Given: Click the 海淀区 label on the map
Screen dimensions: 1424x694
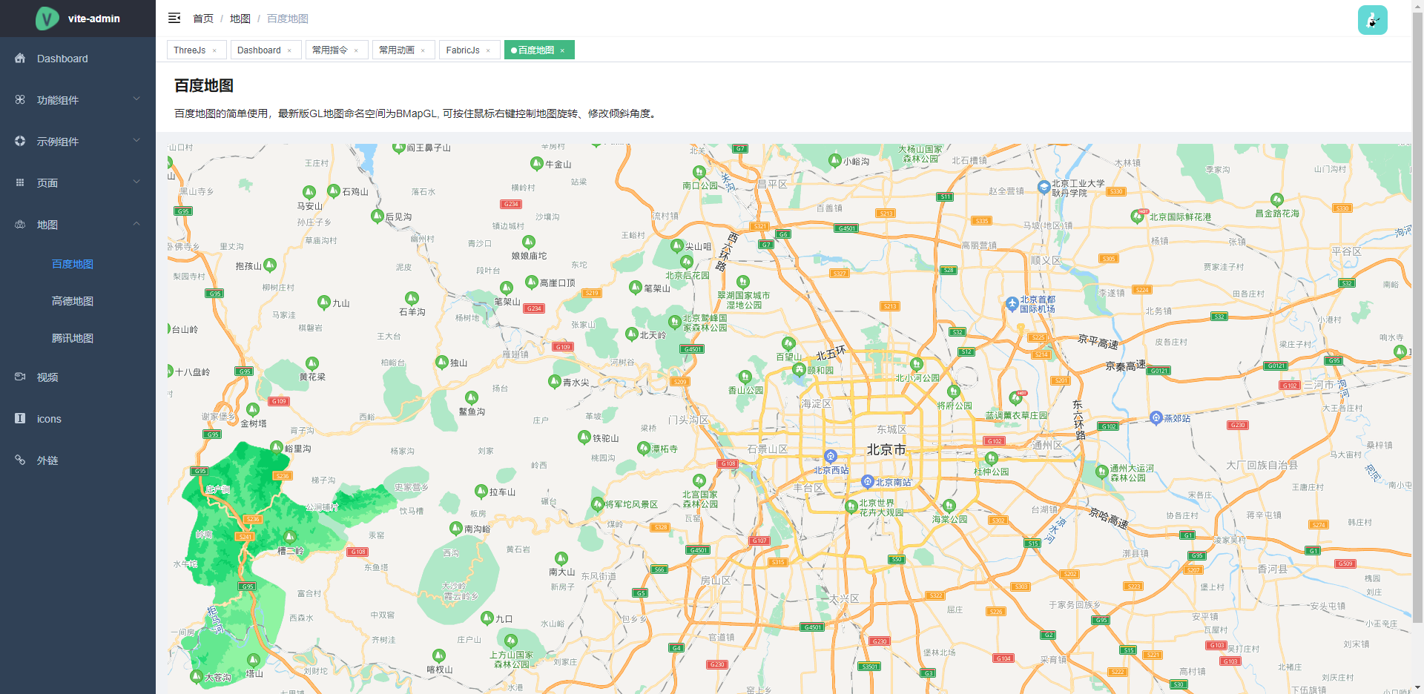Looking at the screenshot, I should [x=817, y=403].
